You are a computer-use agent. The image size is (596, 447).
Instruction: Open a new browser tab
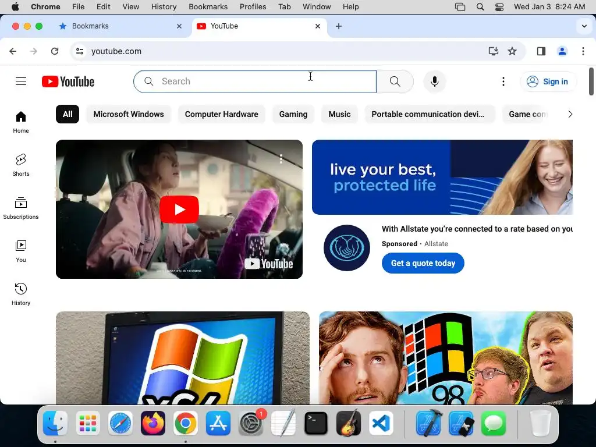click(x=339, y=26)
